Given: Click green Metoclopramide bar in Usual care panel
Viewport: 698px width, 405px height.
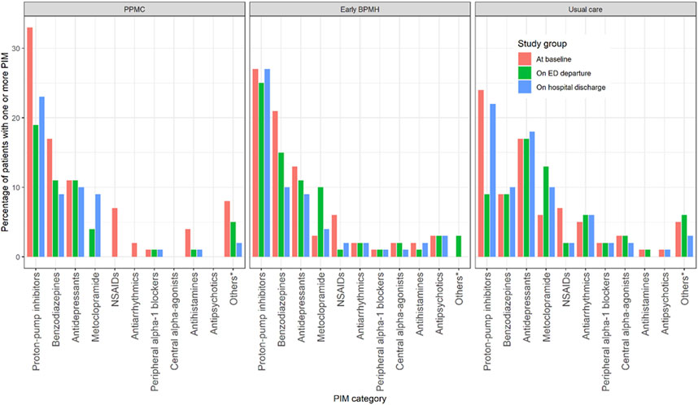Looking at the screenshot, I should (x=546, y=211).
